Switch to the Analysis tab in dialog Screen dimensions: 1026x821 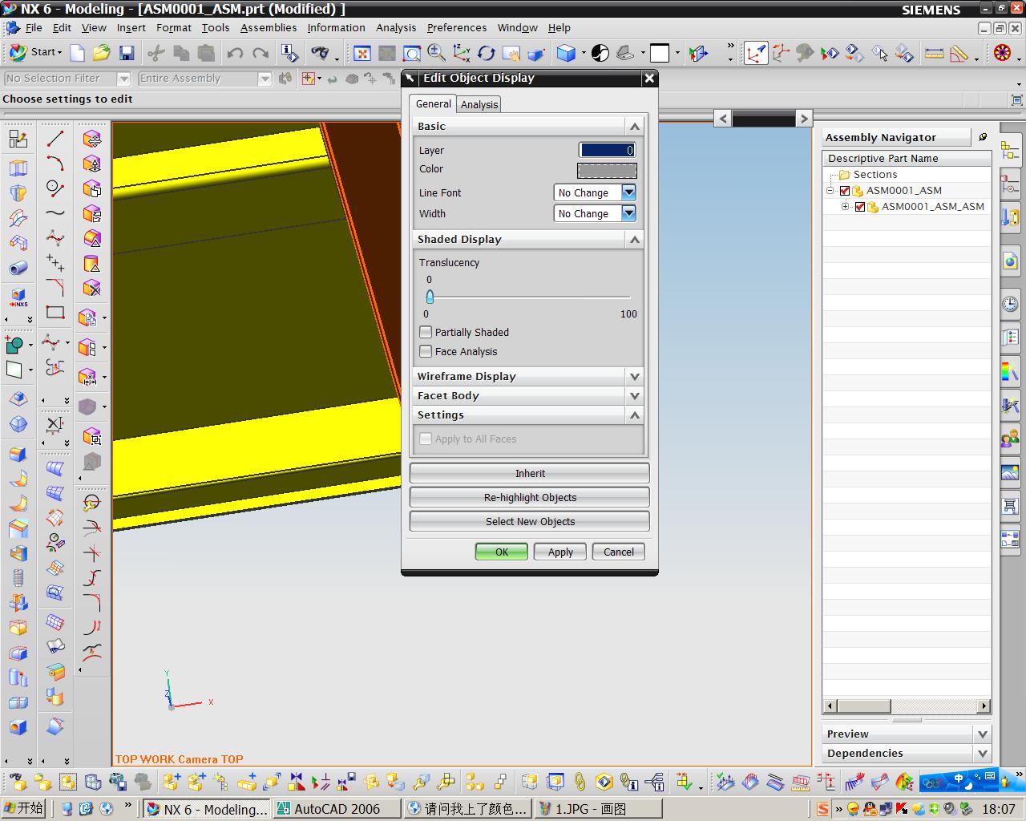tap(479, 104)
